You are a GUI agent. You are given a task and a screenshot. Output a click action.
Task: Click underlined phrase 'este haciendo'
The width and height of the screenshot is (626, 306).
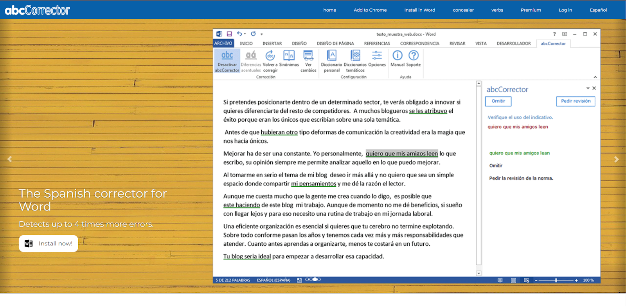[x=241, y=205]
